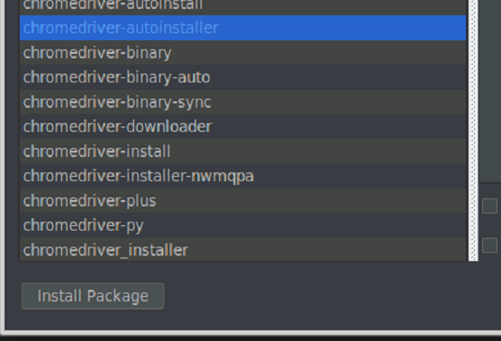Image resolution: width=501 pixels, height=341 pixels.
Task: Choose the chromedriver-installer-nwmqpa package
Action: (x=242, y=176)
